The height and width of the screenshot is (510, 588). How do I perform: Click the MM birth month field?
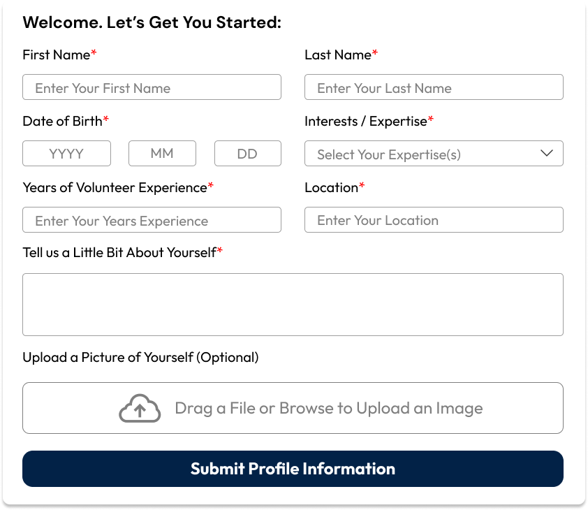click(x=163, y=154)
